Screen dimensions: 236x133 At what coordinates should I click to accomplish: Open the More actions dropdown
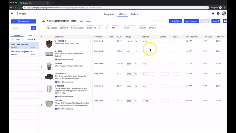[x=216, y=21]
